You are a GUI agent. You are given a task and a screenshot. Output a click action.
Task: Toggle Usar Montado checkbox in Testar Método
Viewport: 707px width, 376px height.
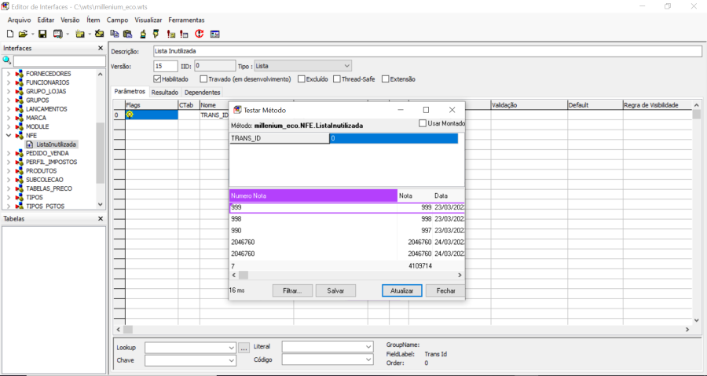423,123
